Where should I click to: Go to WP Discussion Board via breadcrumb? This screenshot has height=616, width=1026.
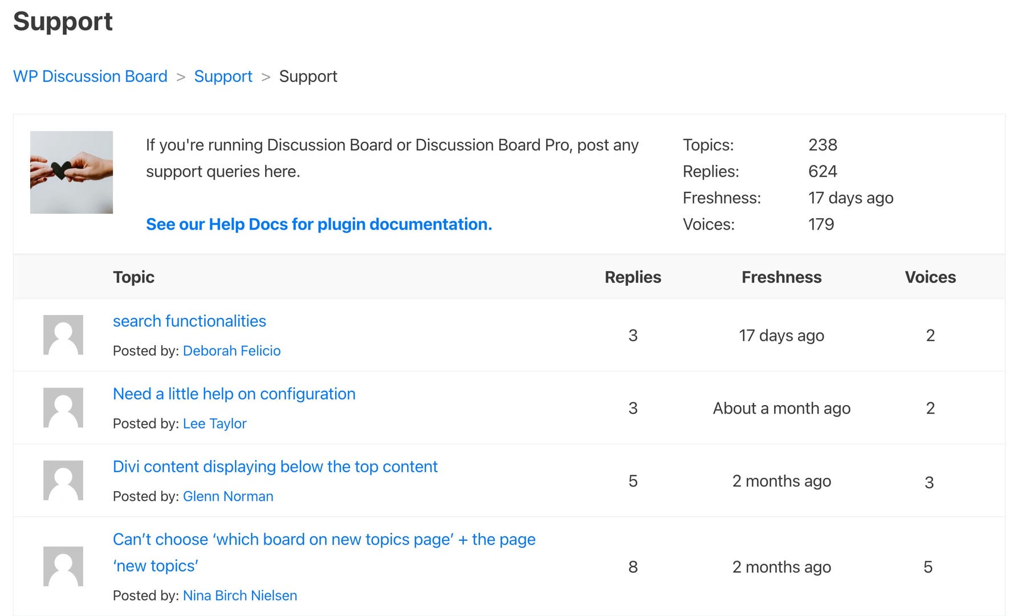[x=90, y=76]
